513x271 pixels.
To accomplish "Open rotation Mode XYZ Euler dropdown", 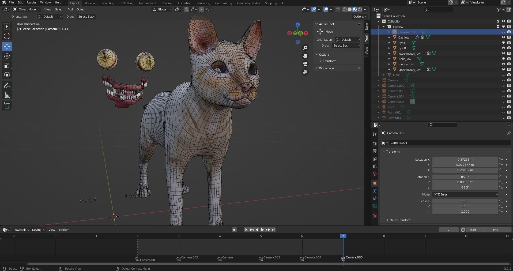I will click(x=465, y=194).
